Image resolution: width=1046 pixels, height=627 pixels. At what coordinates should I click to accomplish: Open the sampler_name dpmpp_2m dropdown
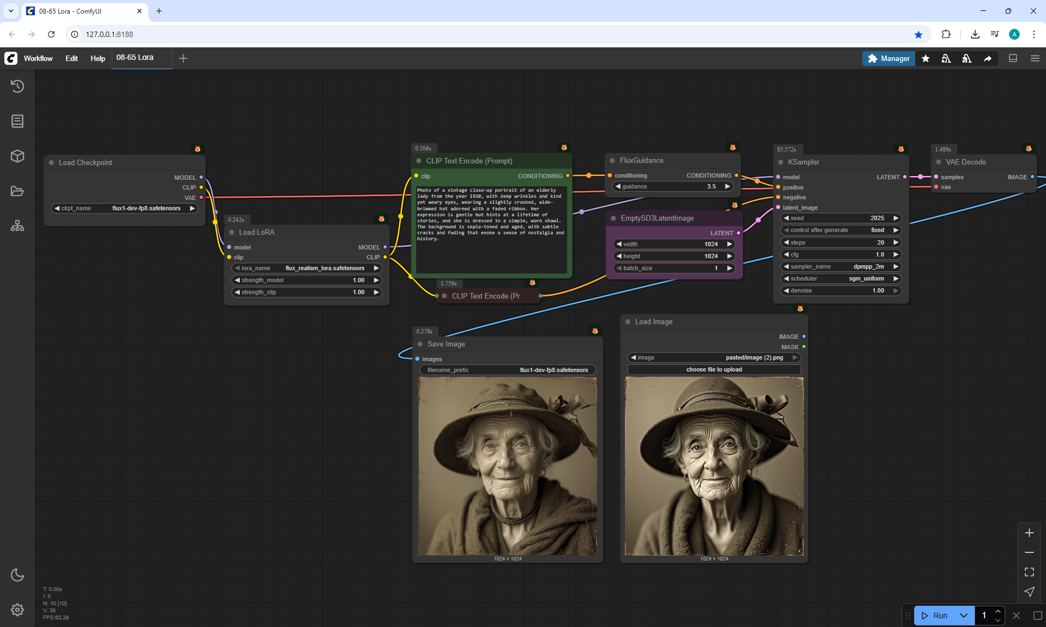841,266
